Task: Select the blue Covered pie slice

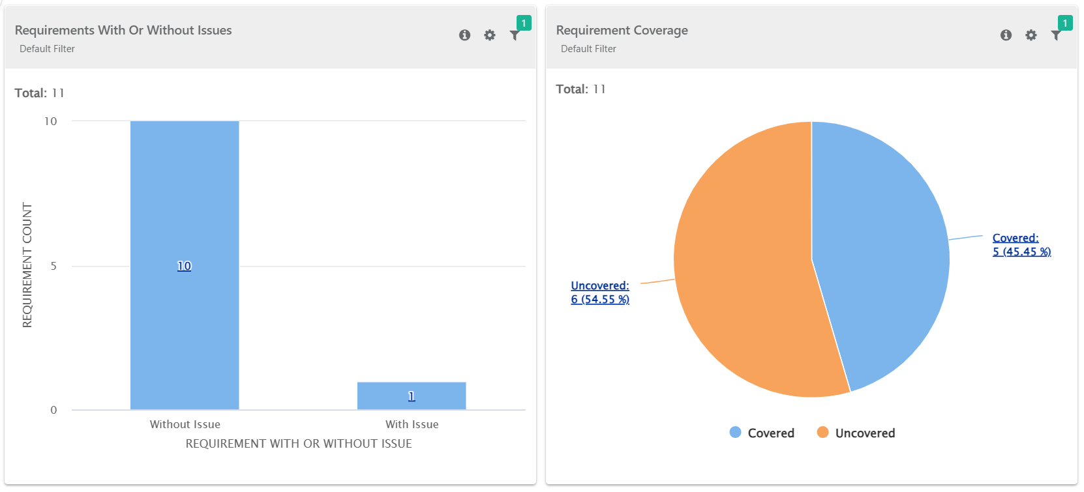Action: (881, 248)
